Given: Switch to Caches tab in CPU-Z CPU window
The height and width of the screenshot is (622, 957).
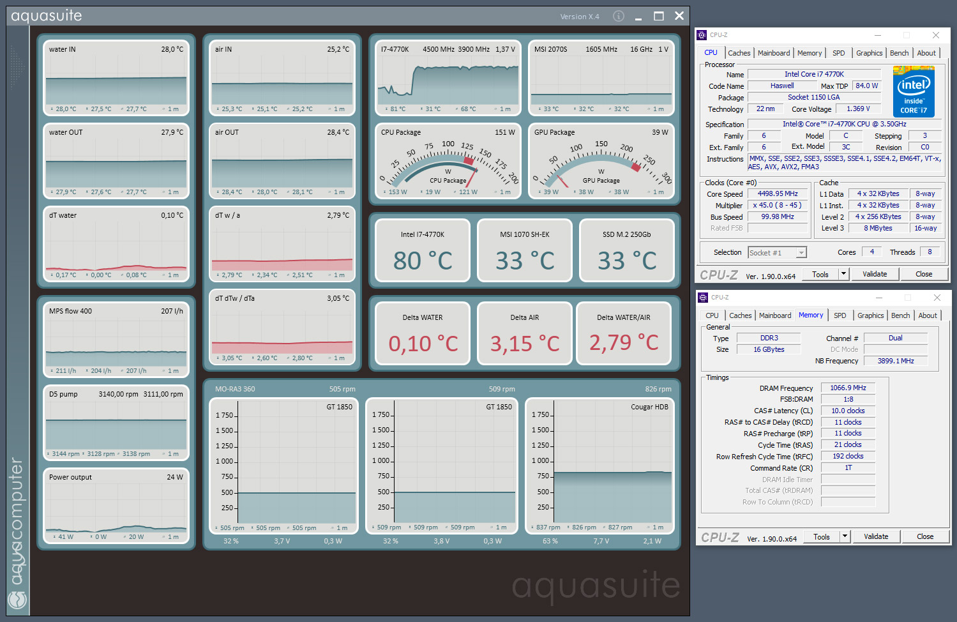Looking at the screenshot, I should (x=739, y=53).
